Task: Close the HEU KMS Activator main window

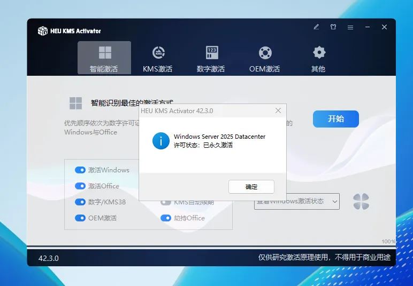Action: (384, 27)
